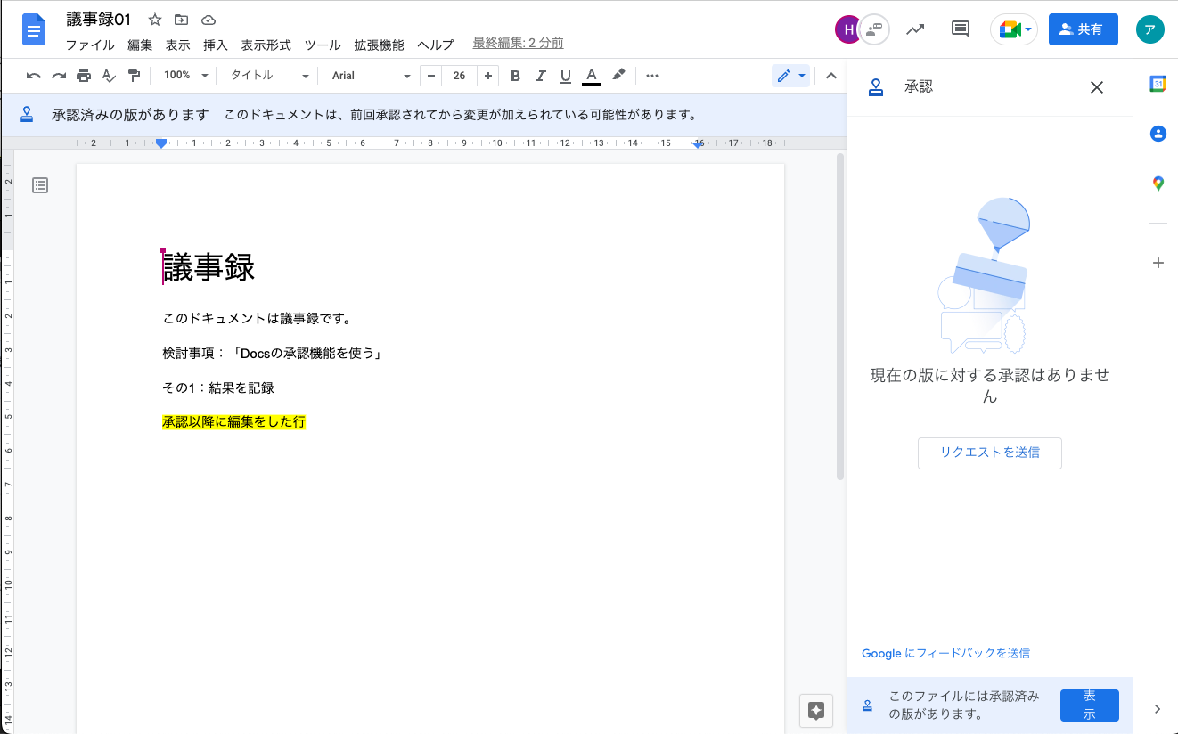1178x734 pixels.
Task: Open the ヘルプ menu
Action: (436, 45)
